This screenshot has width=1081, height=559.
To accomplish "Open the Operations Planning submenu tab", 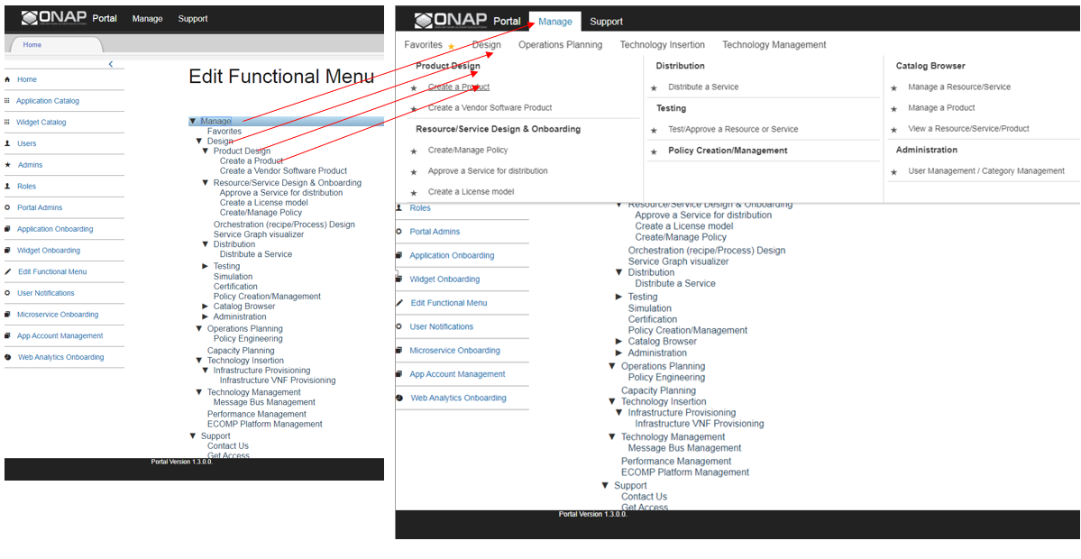I will click(x=561, y=45).
